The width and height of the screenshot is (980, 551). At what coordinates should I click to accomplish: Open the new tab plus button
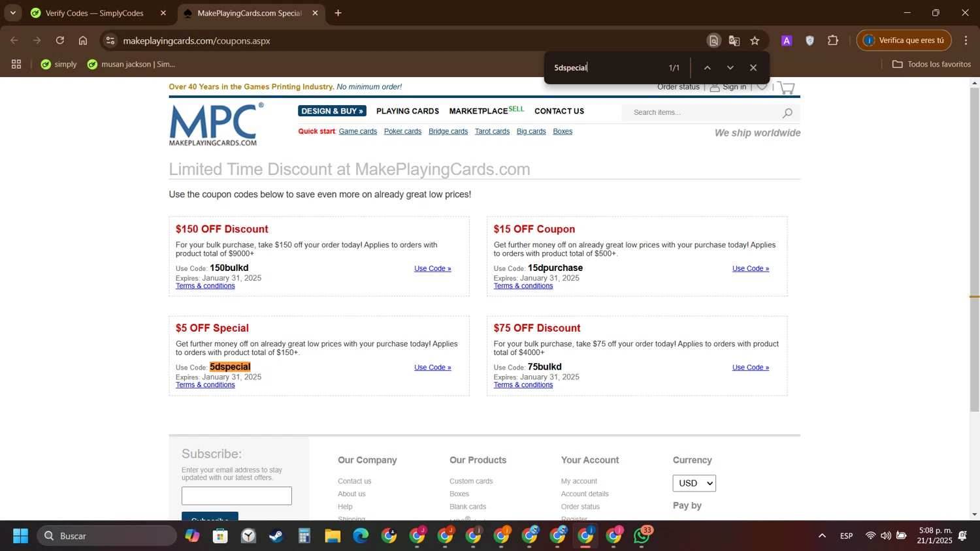338,13
